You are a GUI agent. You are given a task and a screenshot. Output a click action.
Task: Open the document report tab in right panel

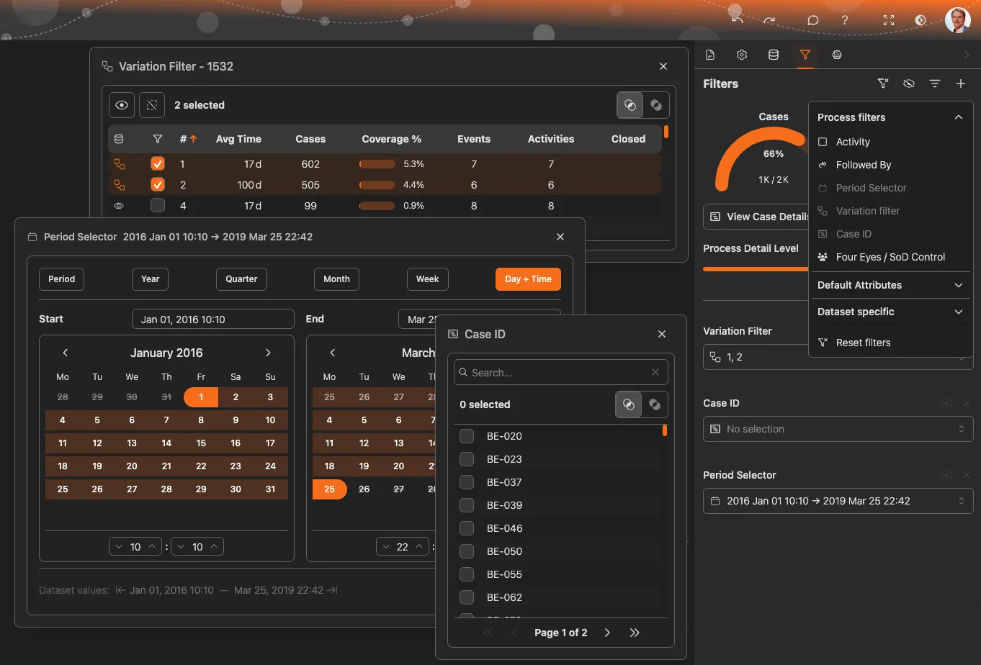tap(709, 55)
